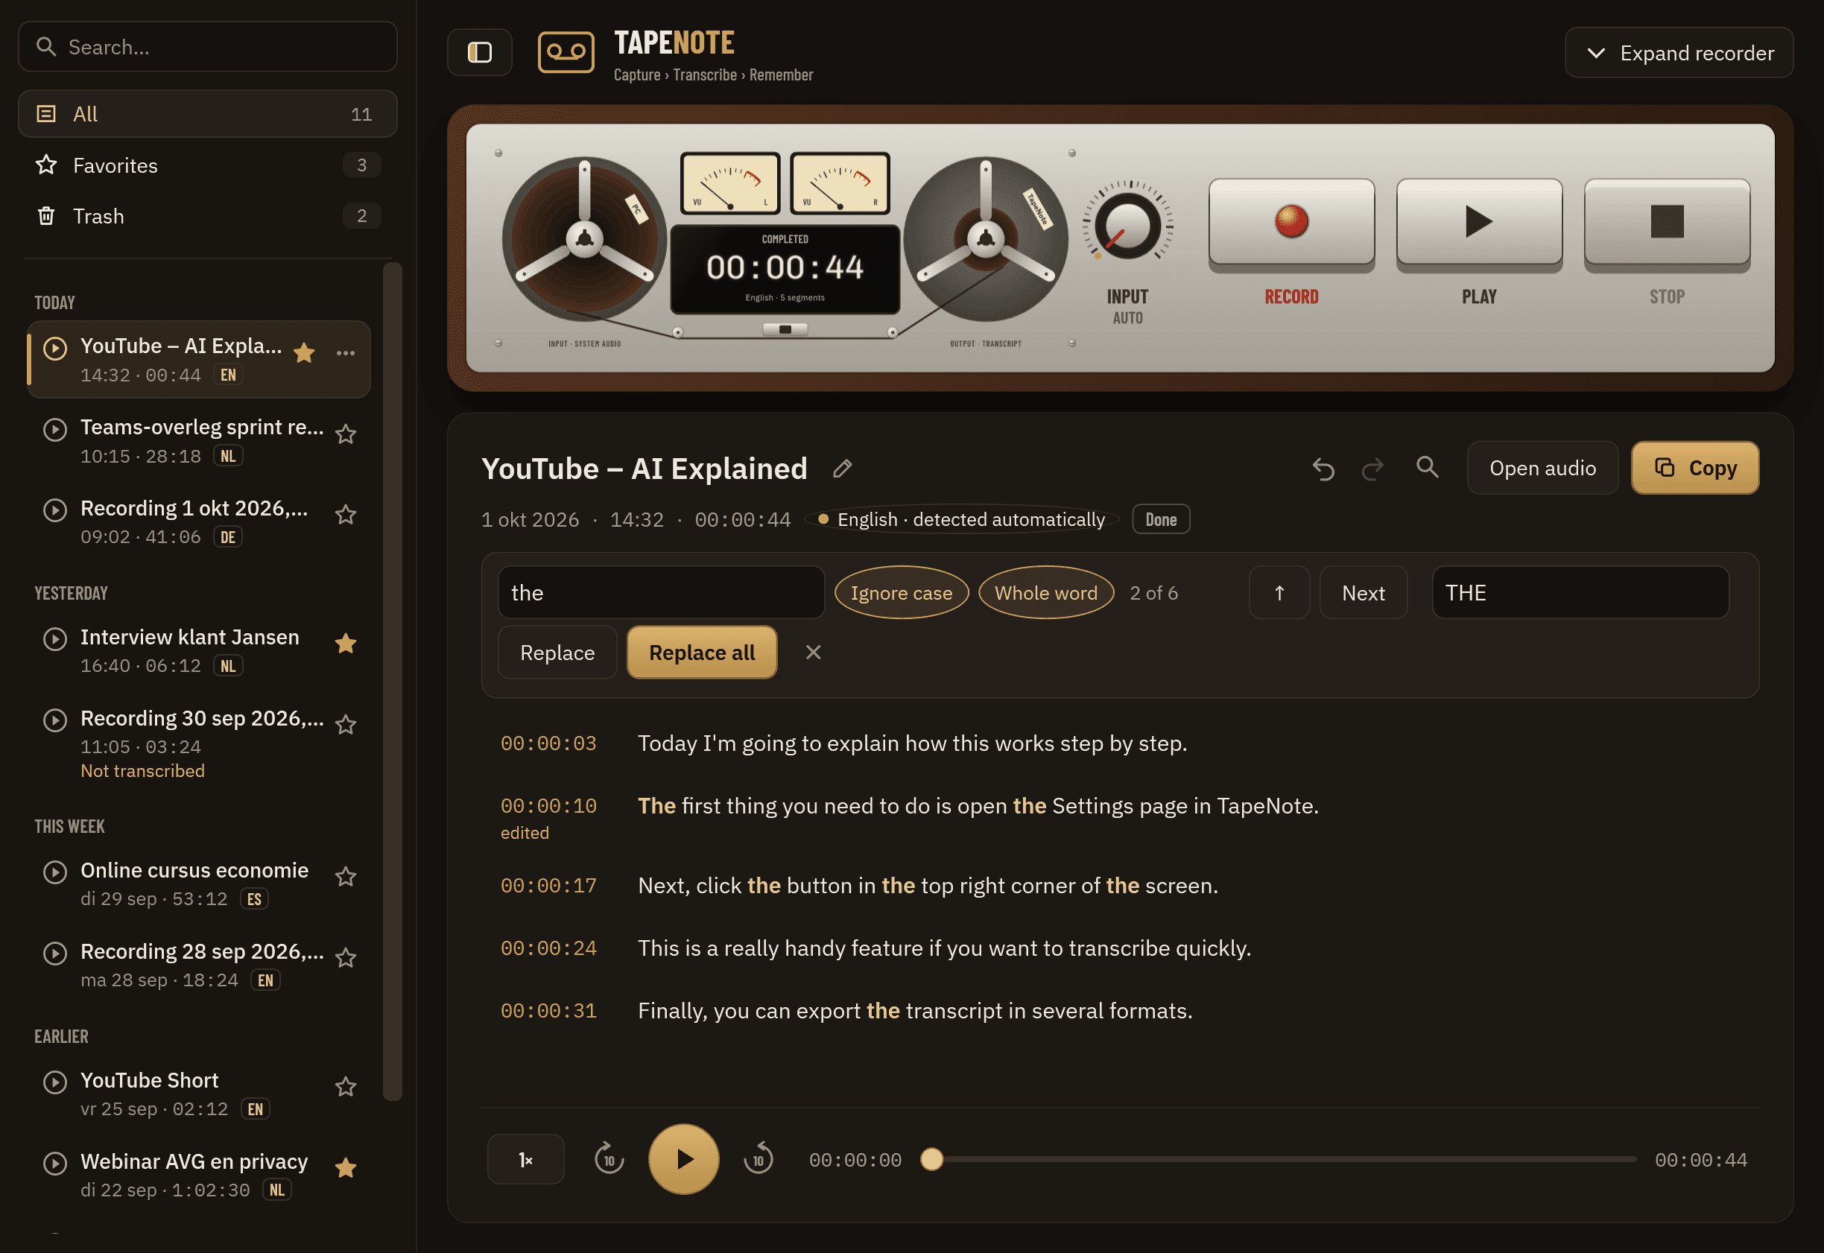This screenshot has width=1824, height=1253.
Task: Play the Teams-overleg sprint recording icon
Action: (55, 429)
